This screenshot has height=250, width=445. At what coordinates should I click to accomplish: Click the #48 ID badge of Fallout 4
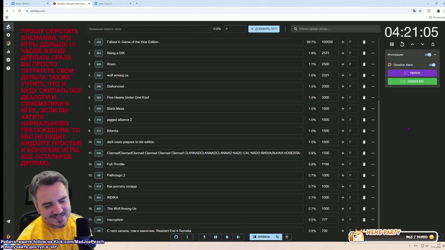point(99,42)
